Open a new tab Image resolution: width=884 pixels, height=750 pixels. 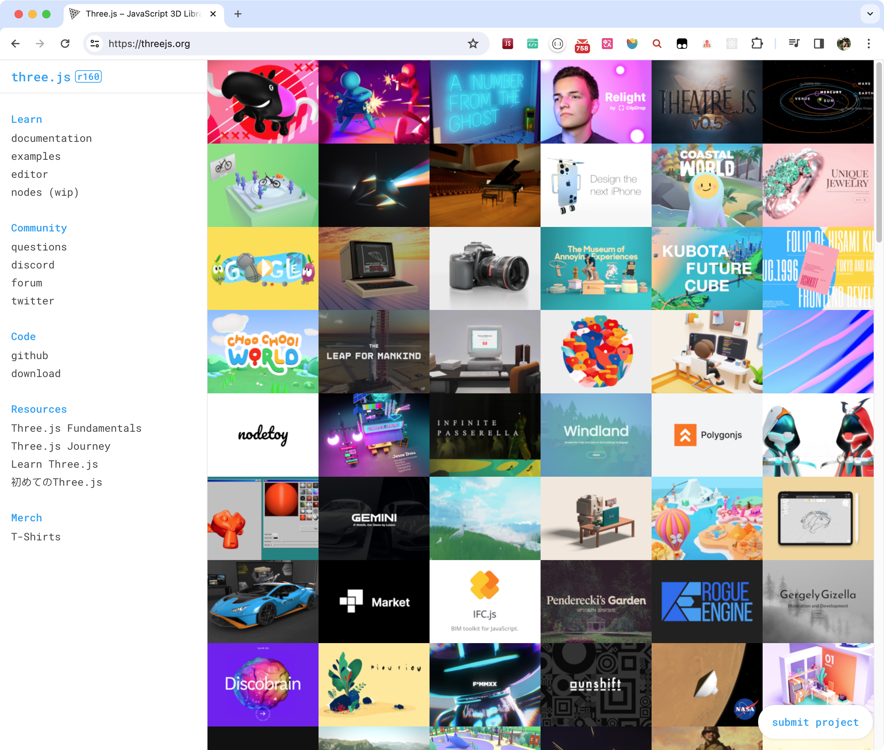click(238, 14)
